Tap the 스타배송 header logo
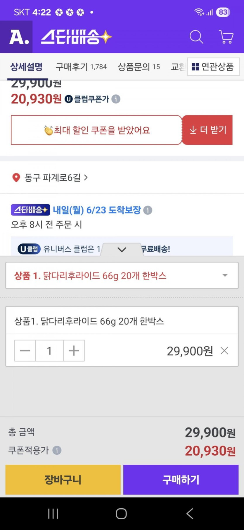 coord(76,37)
